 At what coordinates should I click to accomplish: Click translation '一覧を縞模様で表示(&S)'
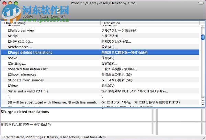(119, 69)
